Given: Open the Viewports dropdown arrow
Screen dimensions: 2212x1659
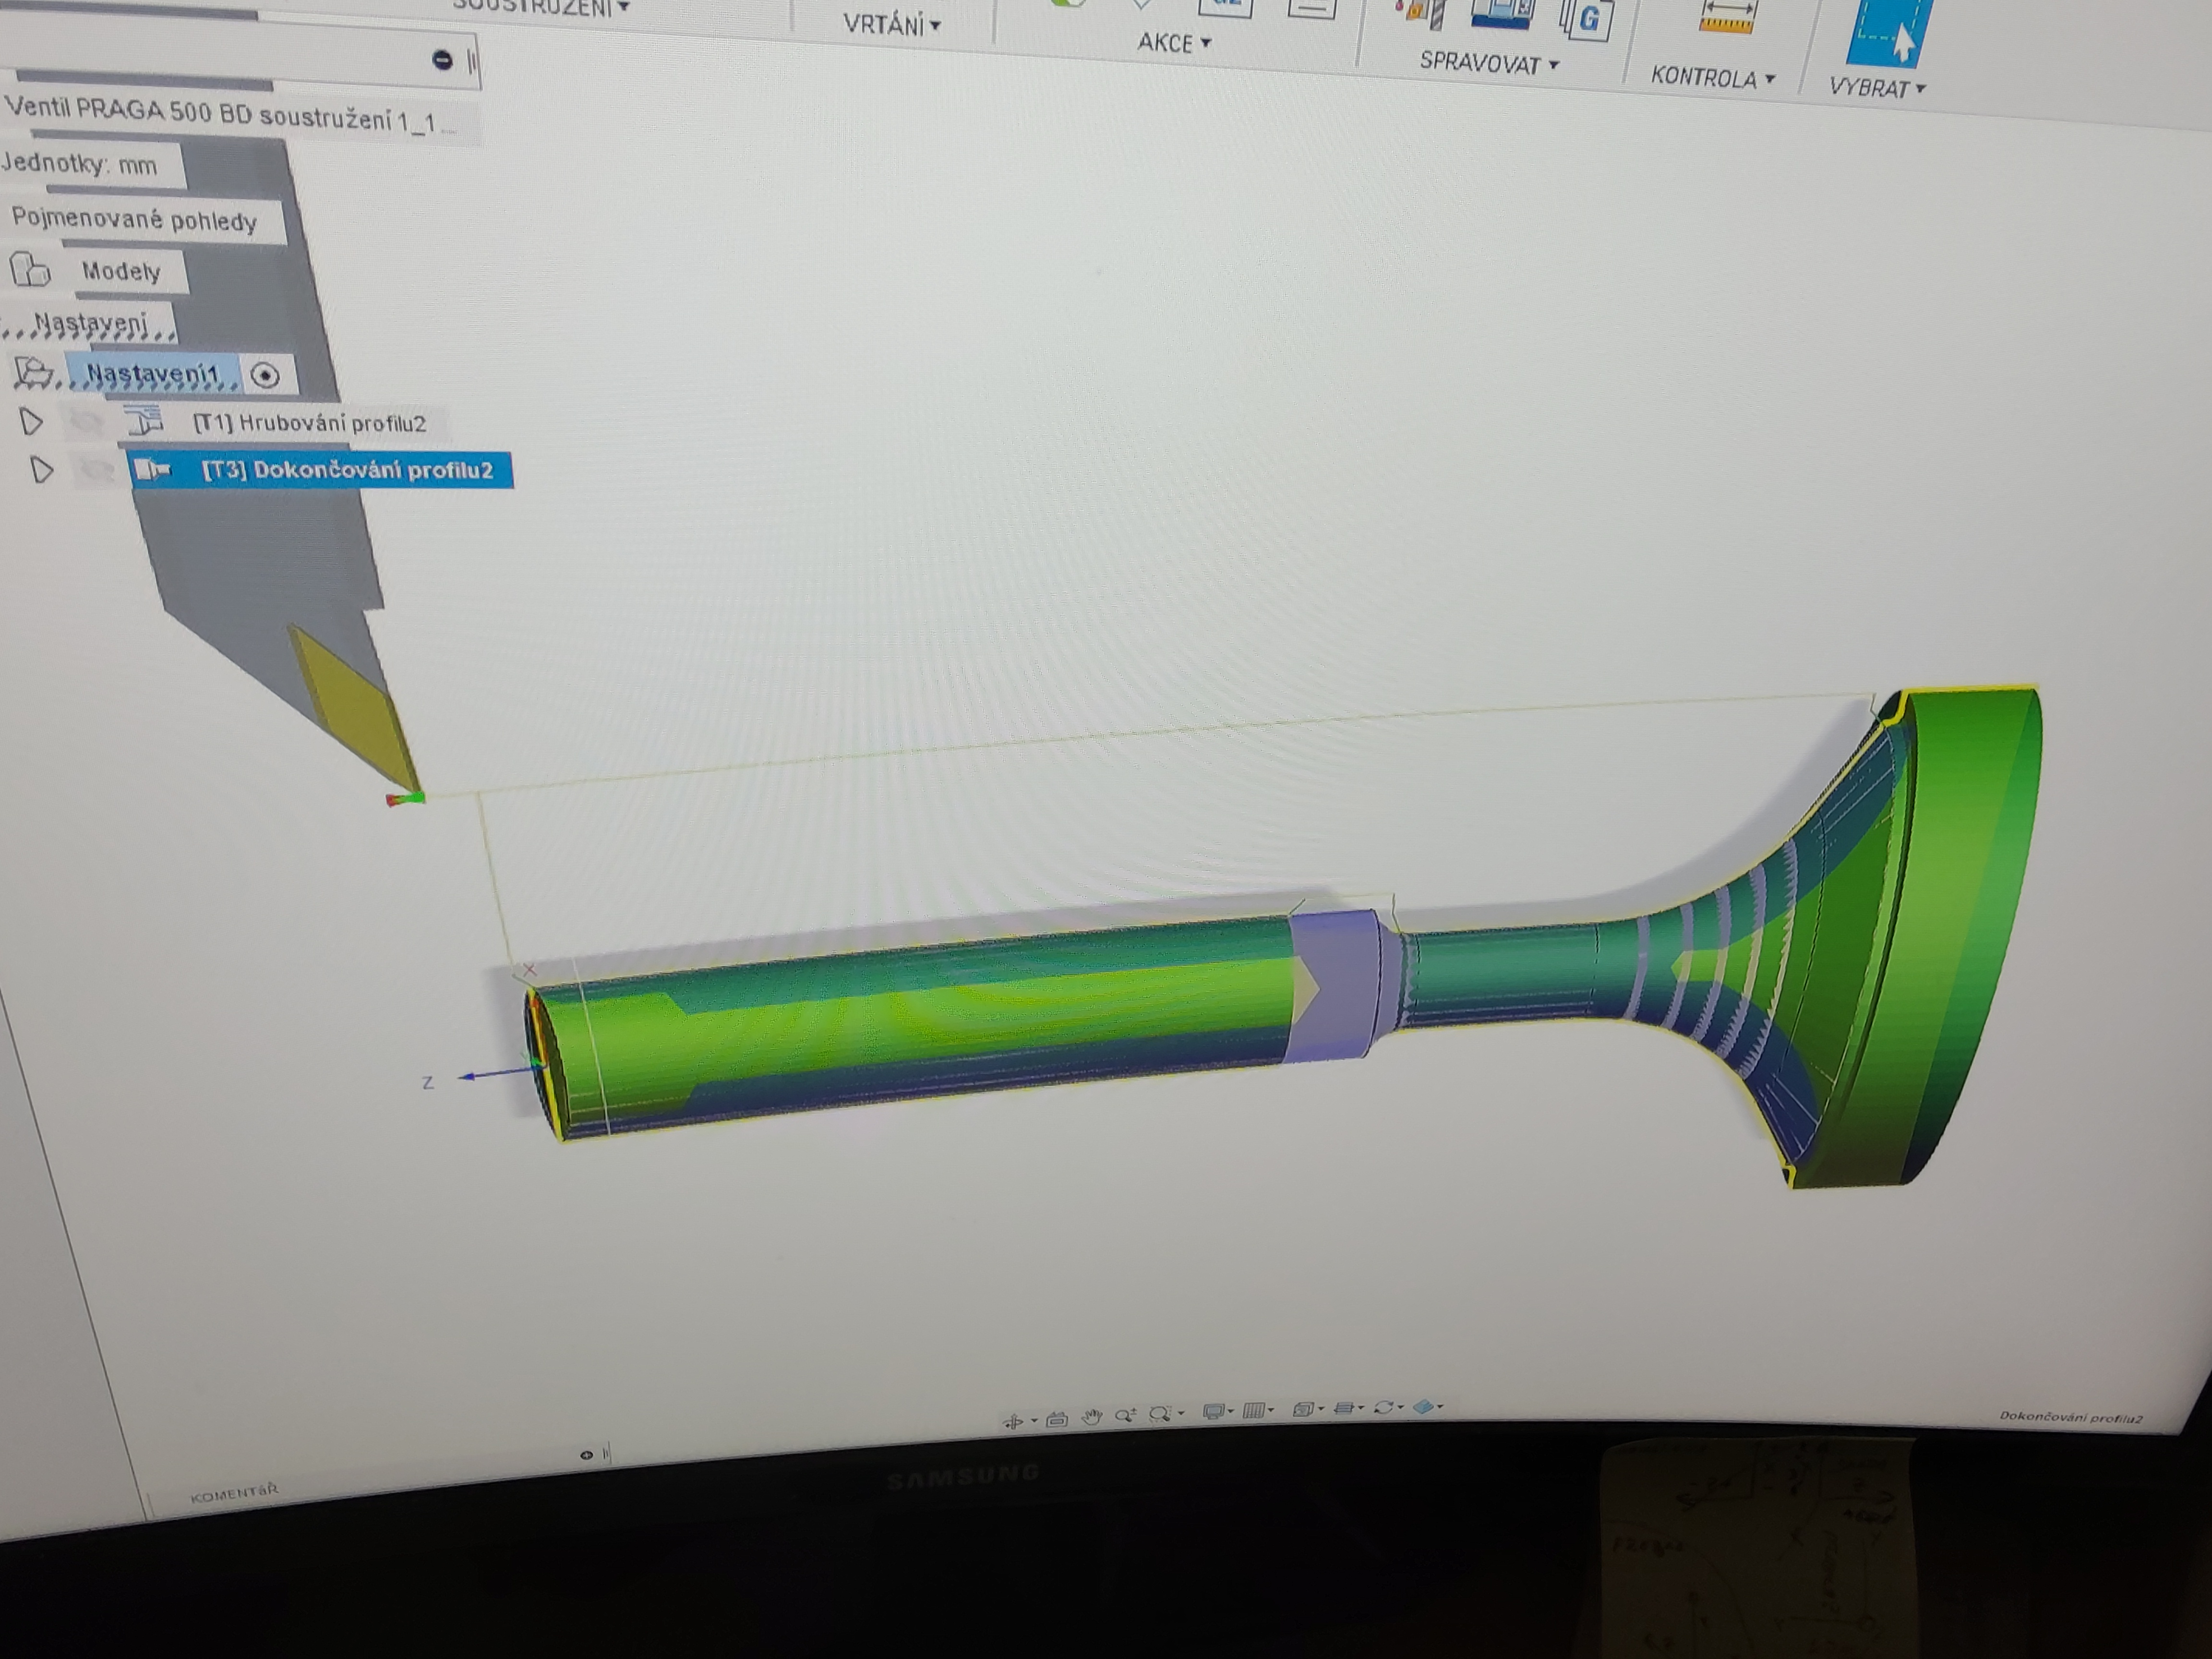Looking at the screenshot, I should (1321, 1408).
